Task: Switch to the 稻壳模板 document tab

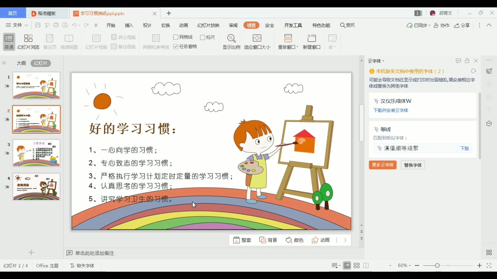Action: [x=47, y=13]
